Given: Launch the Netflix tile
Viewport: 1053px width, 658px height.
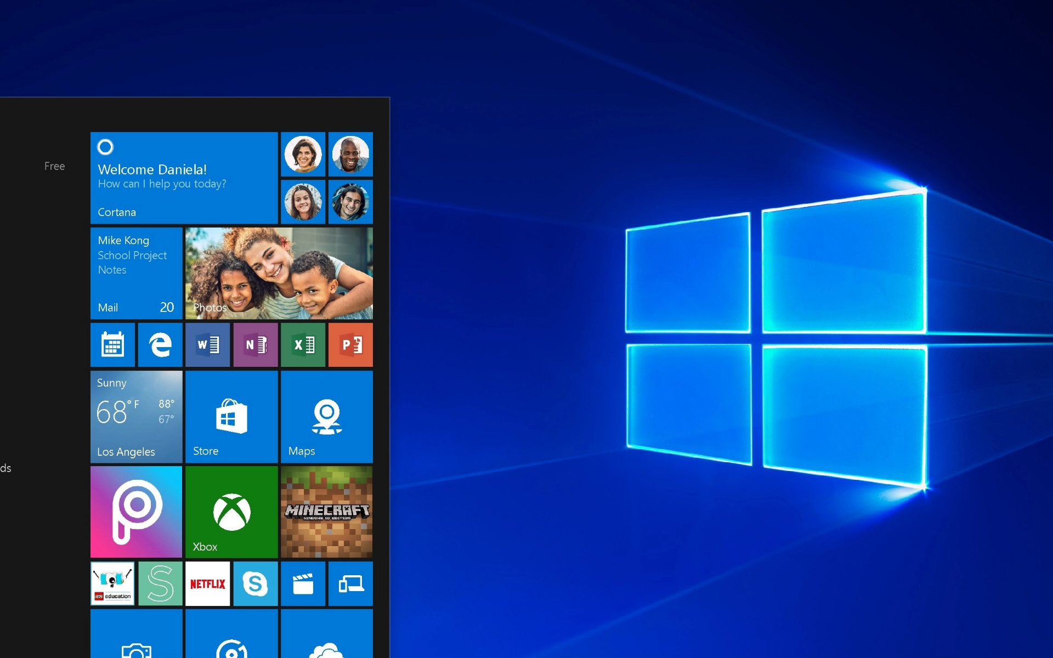Looking at the screenshot, I should 208,583.
